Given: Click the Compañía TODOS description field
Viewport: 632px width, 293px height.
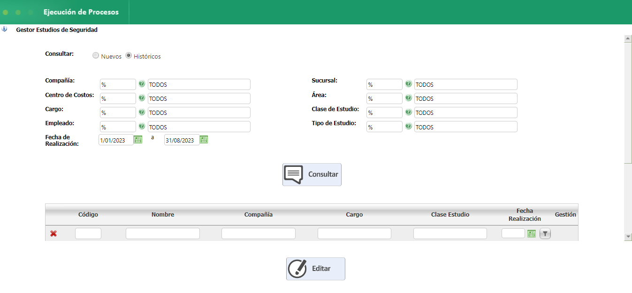Looking at the screenshot, I should (199, 84).
